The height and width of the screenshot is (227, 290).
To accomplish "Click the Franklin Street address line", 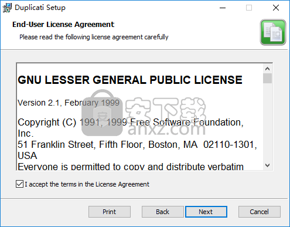I will pos(137,145).
